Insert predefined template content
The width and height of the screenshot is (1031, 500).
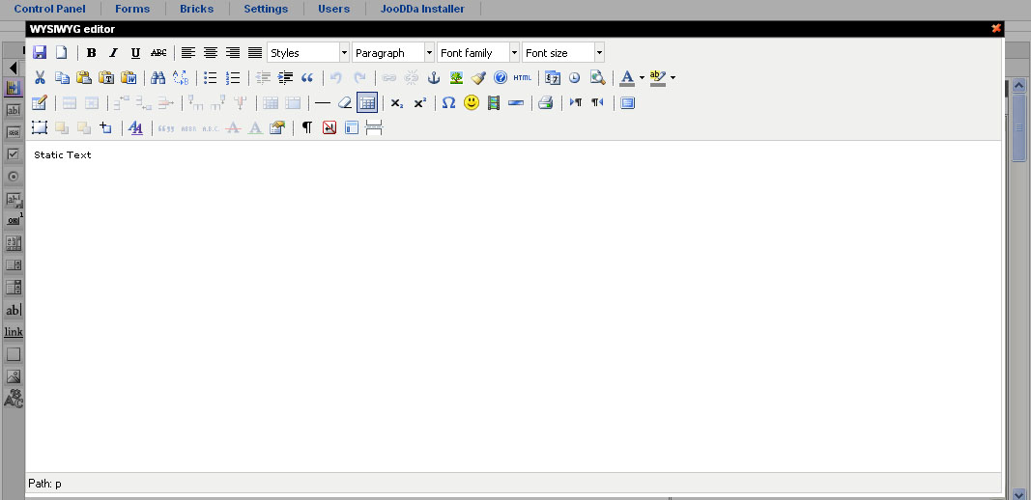(x=352, y=127)
